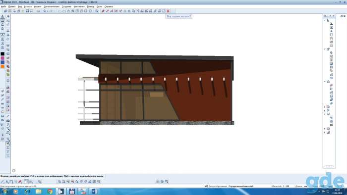Pick the magenta color swatch in left palette
This screenshot has height=195, width=347.
click(x=2, y=58)
